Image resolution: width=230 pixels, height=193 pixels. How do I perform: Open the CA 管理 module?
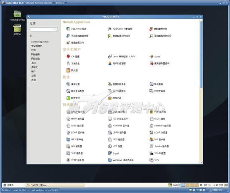click(x=73, y=57)
